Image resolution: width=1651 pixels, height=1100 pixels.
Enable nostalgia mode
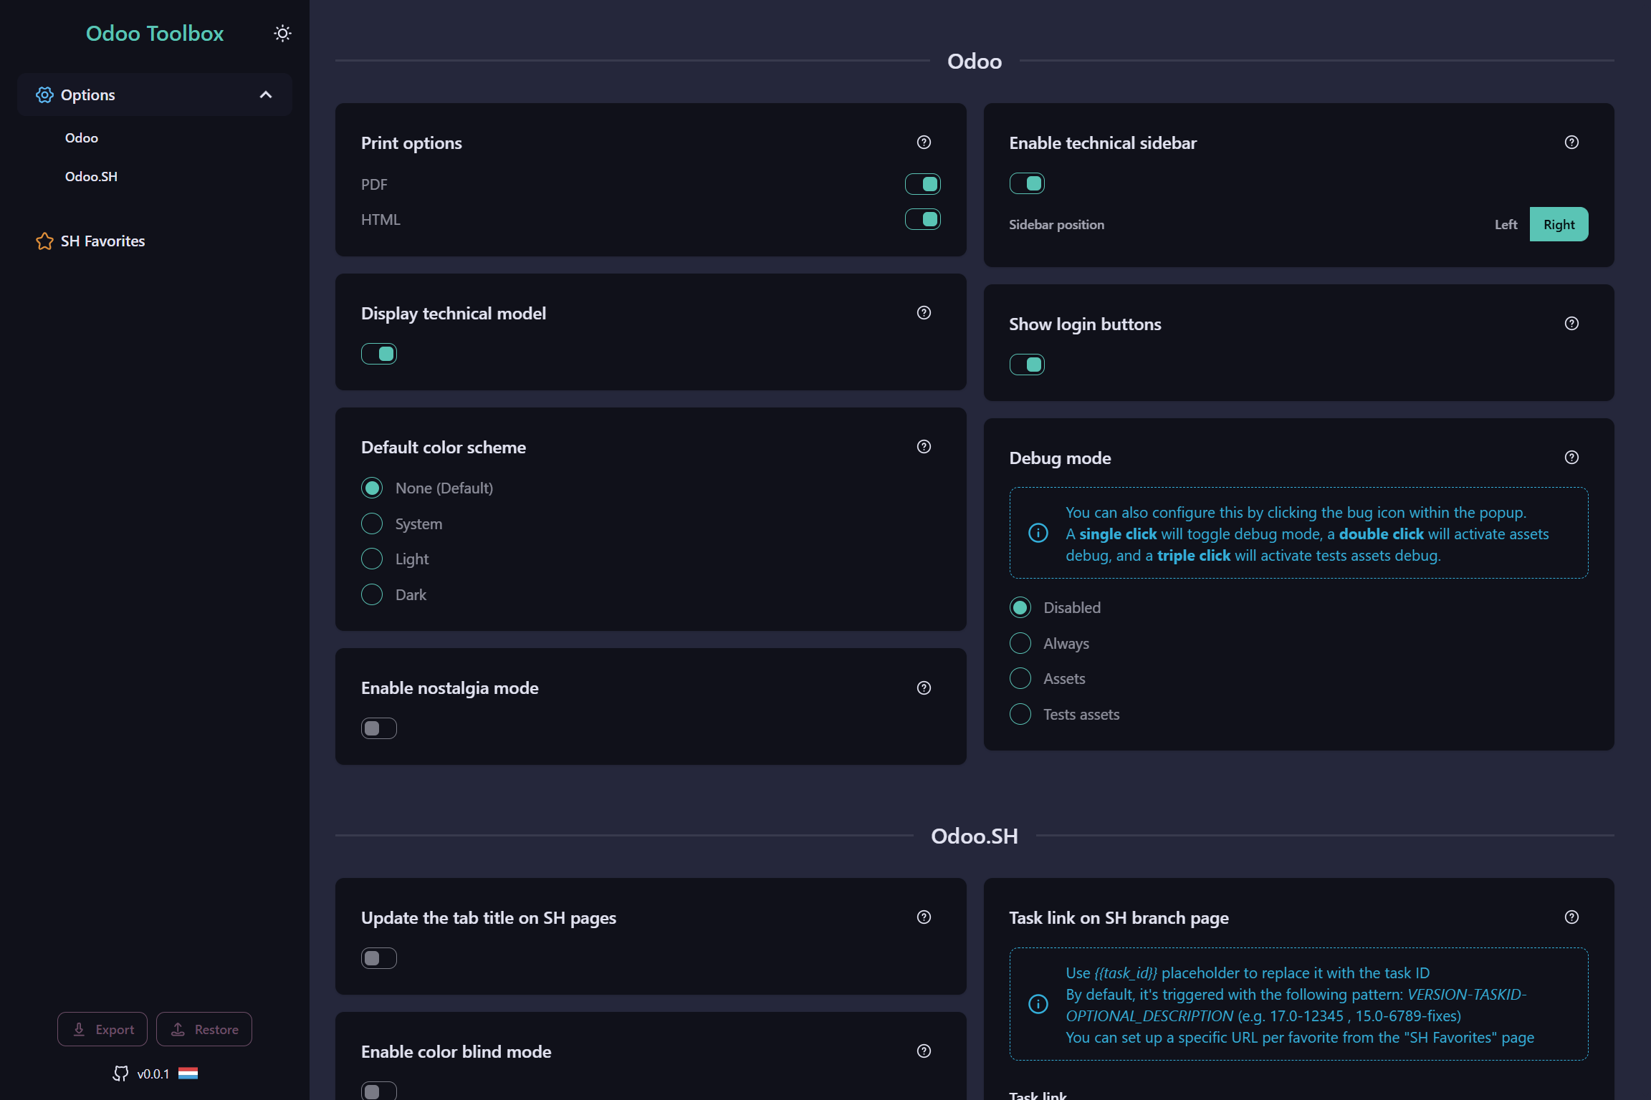(x=378, y=728)
